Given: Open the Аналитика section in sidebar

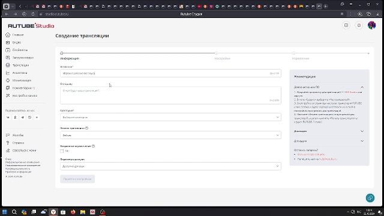Looking at the screenshot, I should tap(16, 73).
